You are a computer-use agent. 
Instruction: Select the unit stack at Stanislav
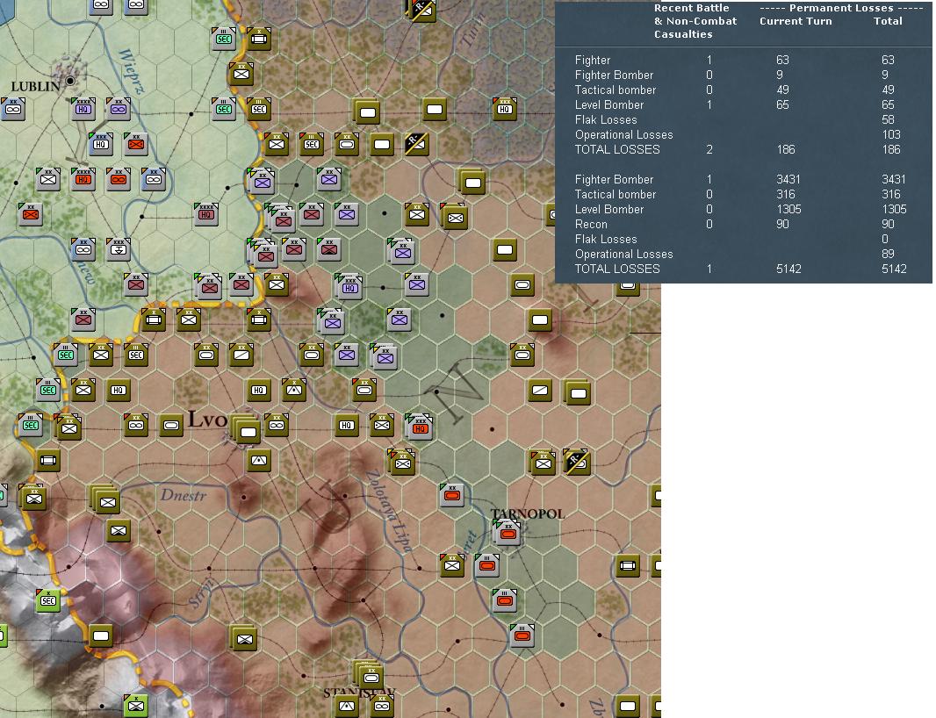tap(370, 675)
